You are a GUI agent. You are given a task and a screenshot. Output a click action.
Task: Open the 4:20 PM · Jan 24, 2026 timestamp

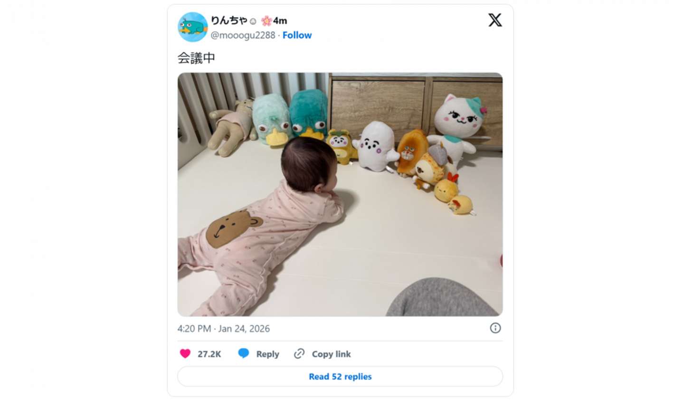[x=223, y=328]
